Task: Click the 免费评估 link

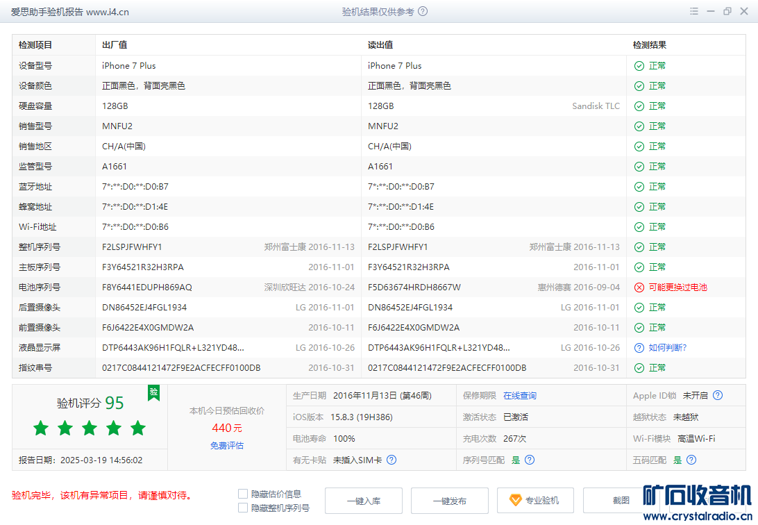Action: (227, 446)
